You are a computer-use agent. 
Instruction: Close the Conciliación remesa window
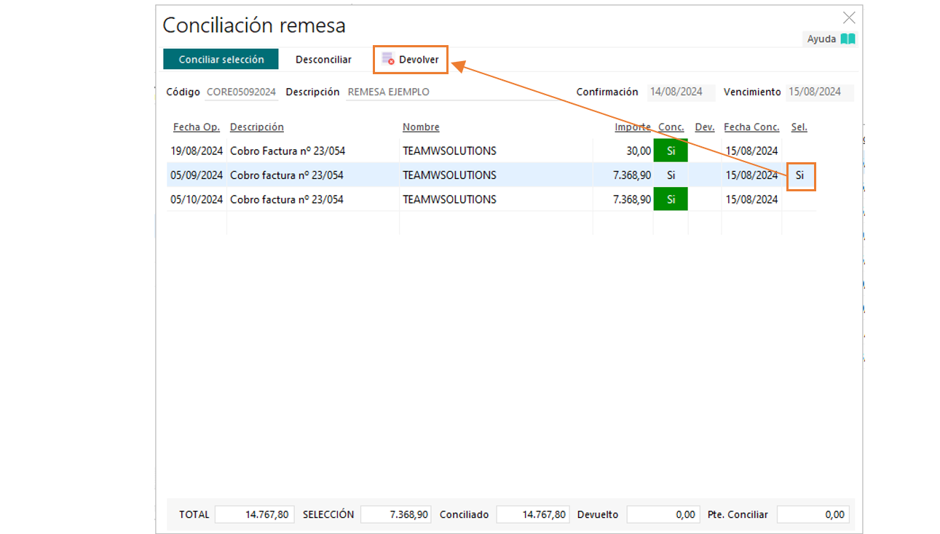(849, 18)
